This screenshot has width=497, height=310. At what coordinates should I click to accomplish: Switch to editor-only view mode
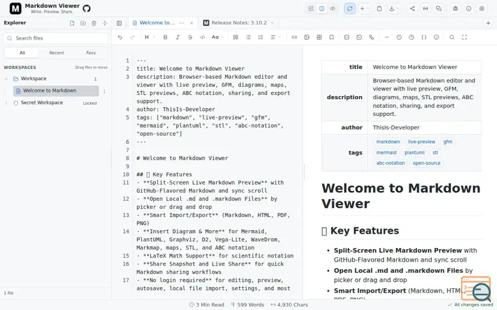(311, 9)
